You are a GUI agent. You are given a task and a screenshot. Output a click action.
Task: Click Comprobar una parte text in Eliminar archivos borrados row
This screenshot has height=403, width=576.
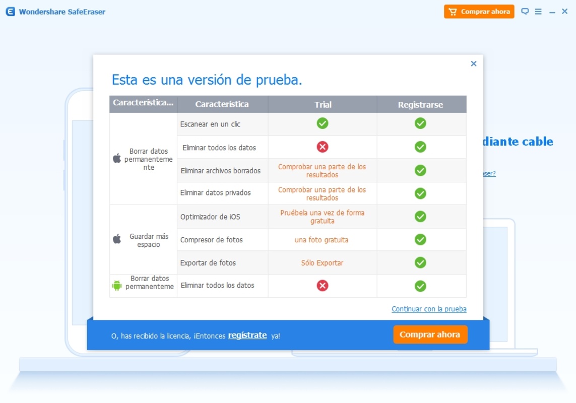322,170
